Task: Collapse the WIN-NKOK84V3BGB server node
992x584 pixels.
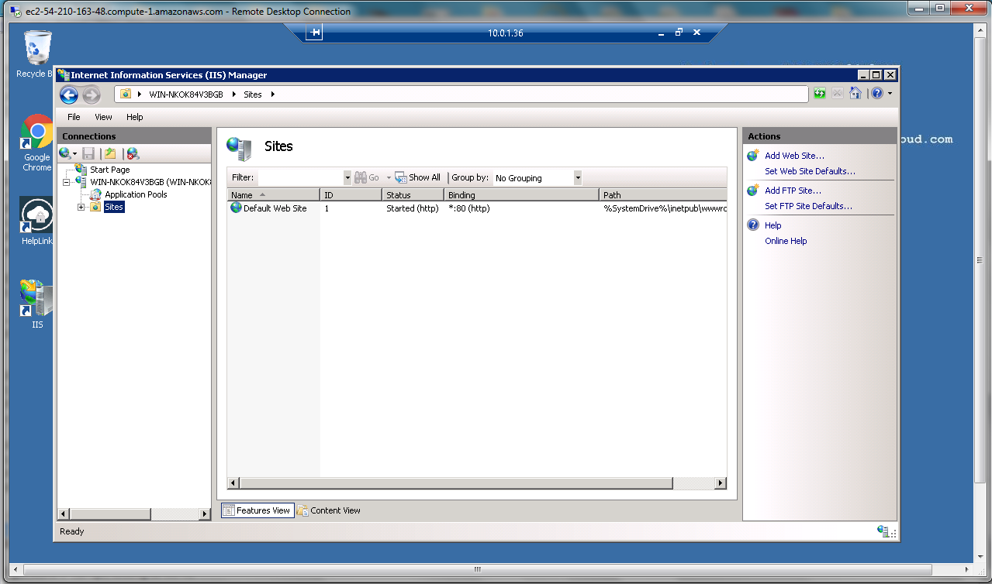Action: coord(67,182)
